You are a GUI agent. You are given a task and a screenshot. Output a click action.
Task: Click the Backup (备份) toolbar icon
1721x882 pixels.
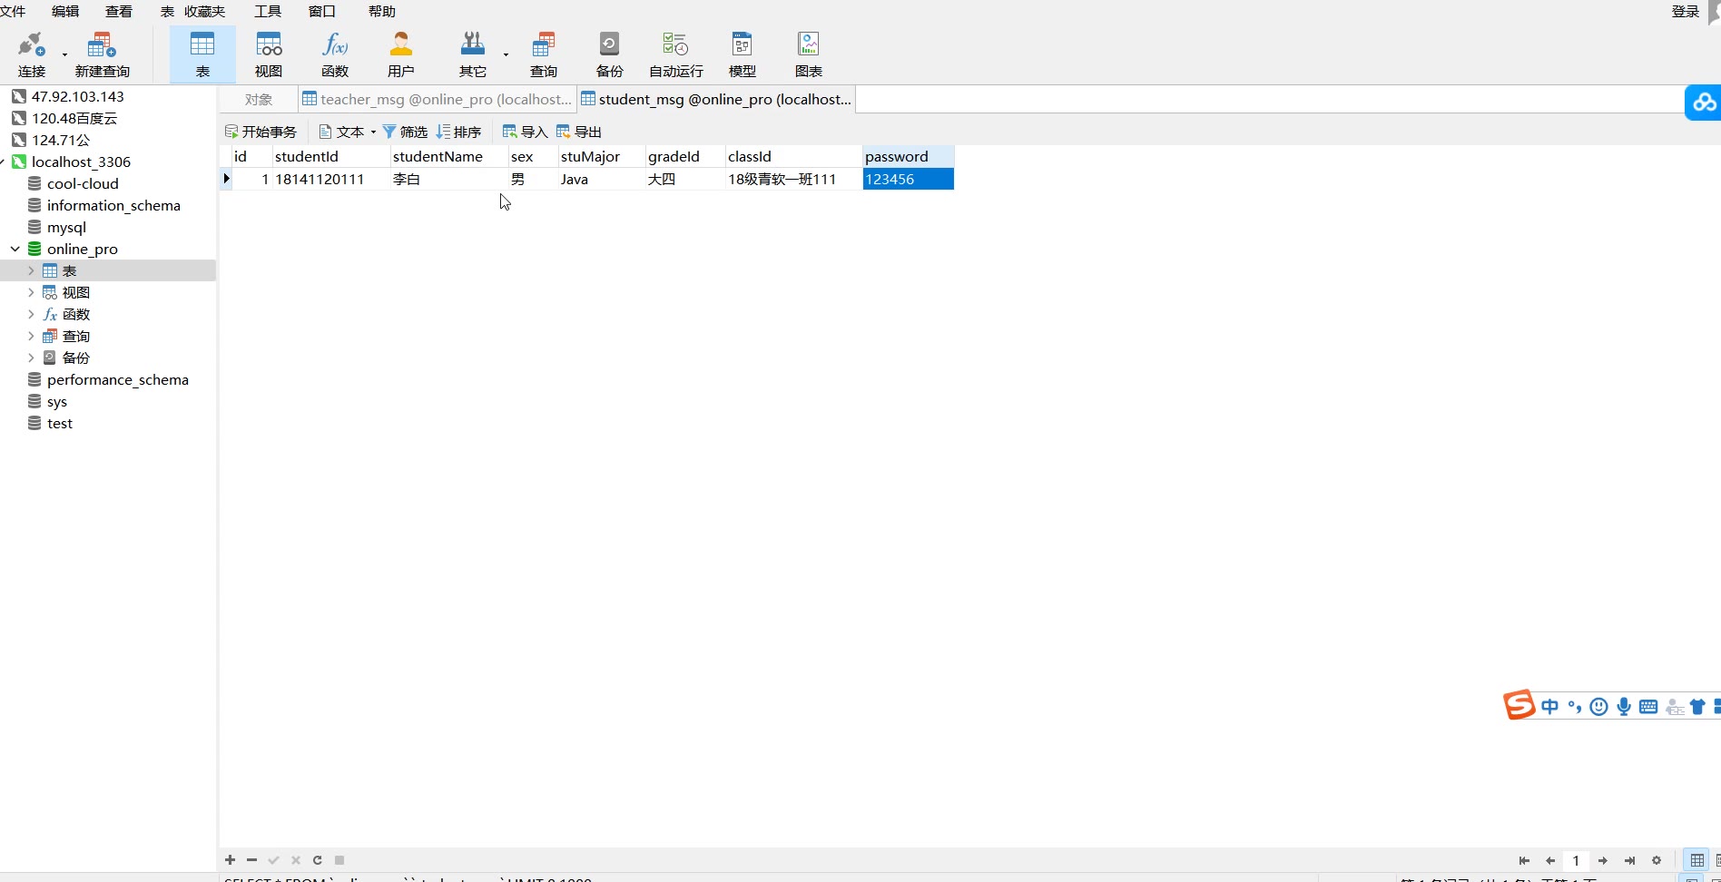click(609, 54)
